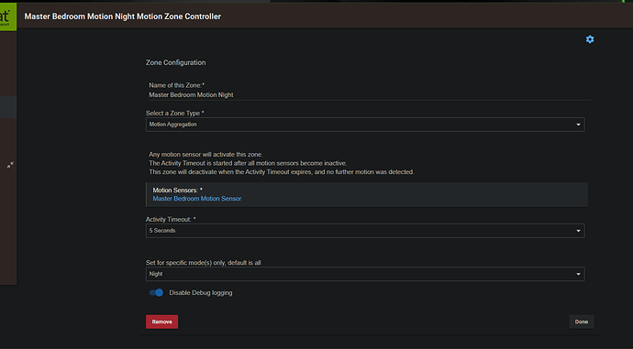Click the Disable Debug logging label

[x=201, y=293]
